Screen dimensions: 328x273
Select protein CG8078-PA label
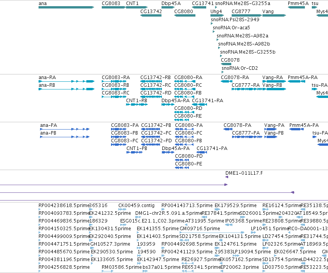(237, 125)
